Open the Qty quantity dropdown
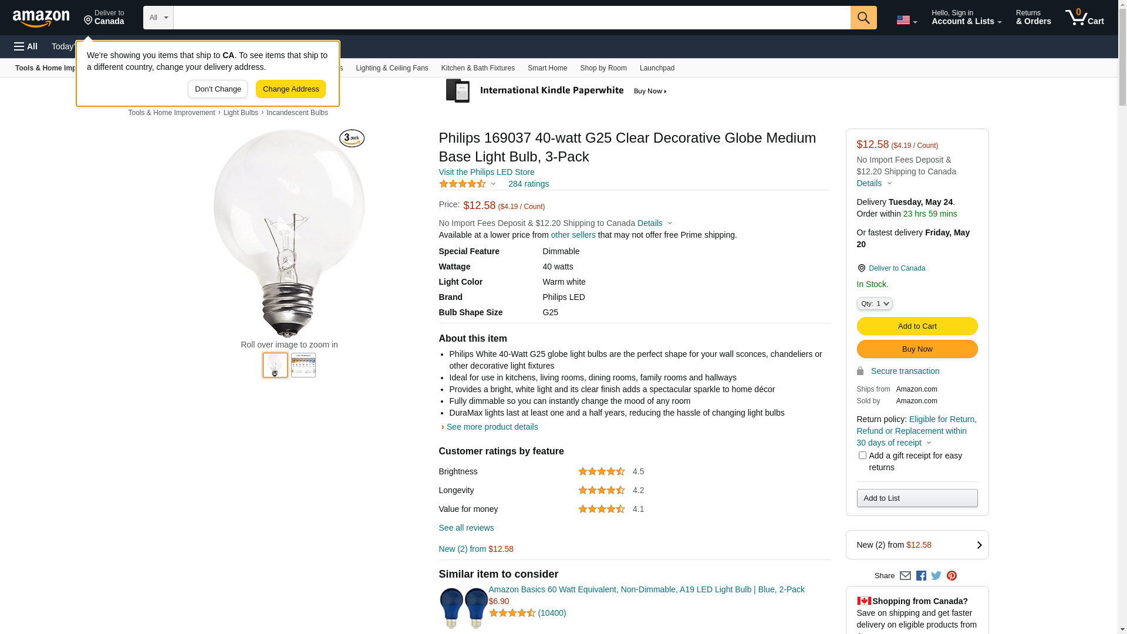The image size is (1127, 634). coord(875,303)
